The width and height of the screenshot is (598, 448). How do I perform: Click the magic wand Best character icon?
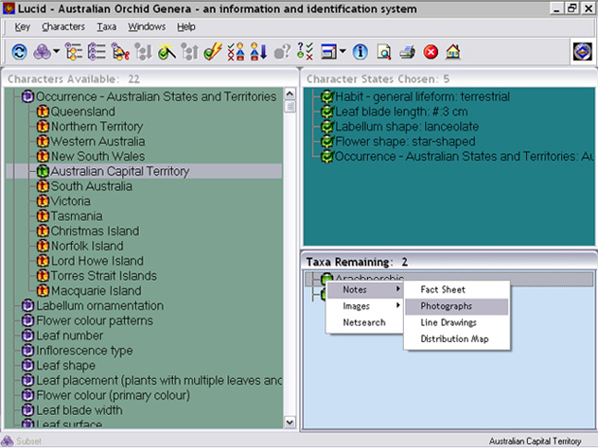[167, 52]
